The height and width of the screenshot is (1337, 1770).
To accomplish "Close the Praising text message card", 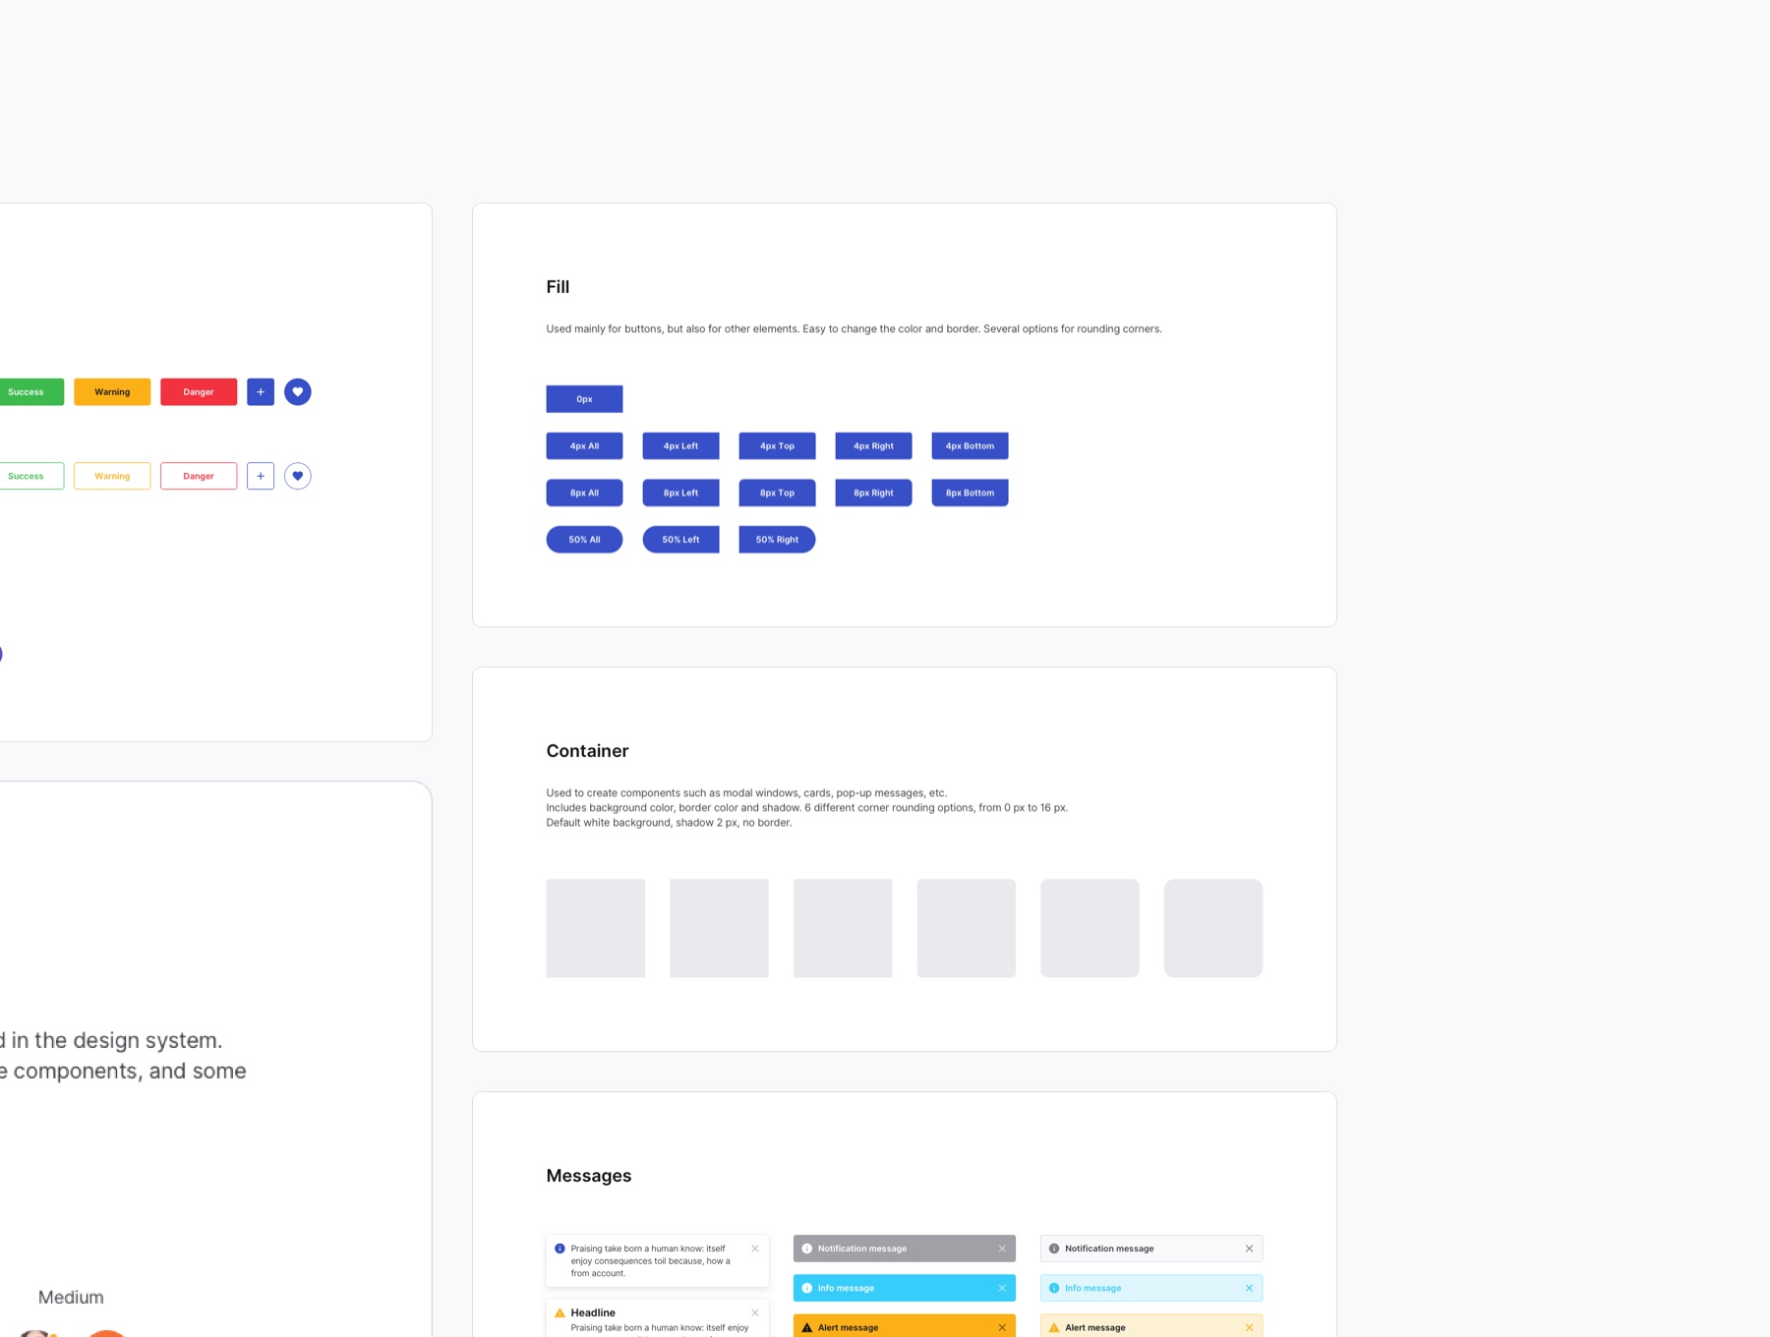I will (755, 1249).
